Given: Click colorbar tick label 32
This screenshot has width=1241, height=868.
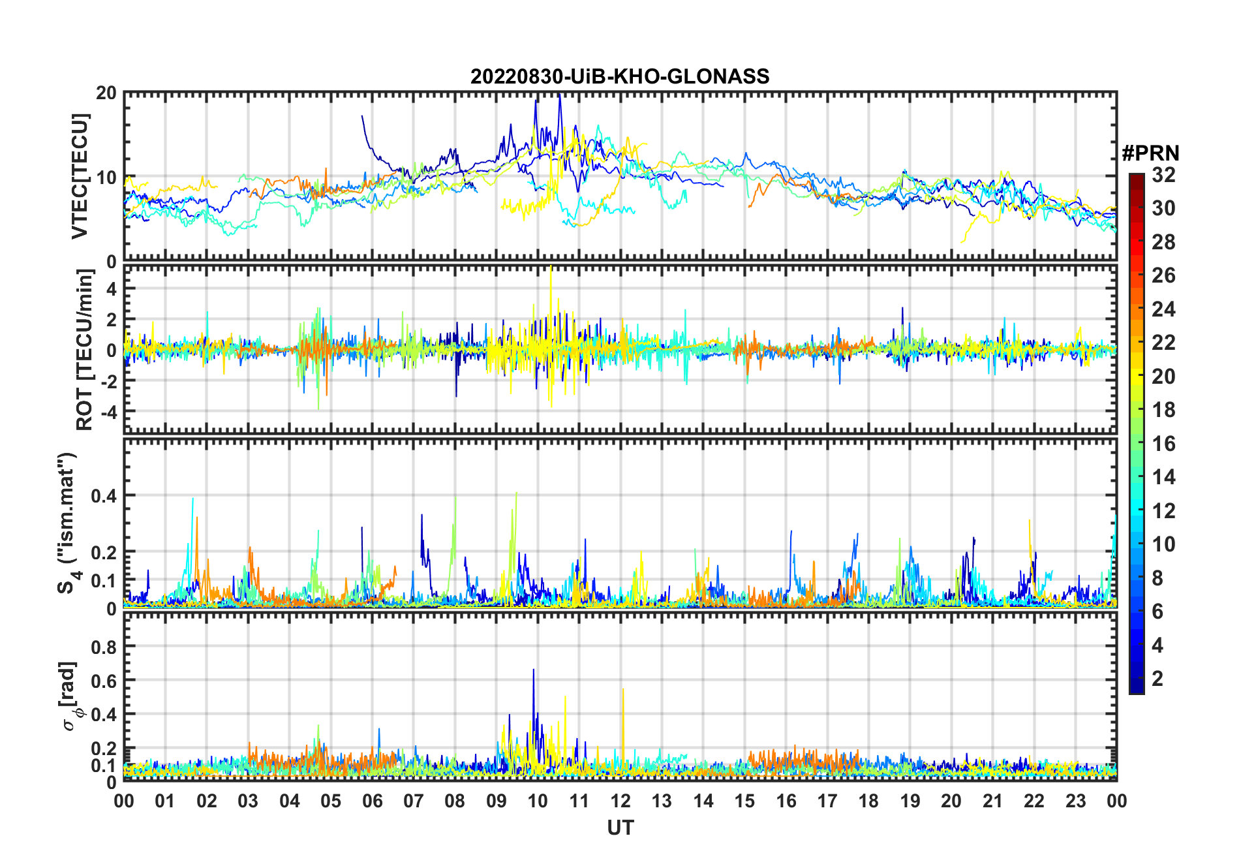Looking at the screenshot, I should coord(1163,175).
